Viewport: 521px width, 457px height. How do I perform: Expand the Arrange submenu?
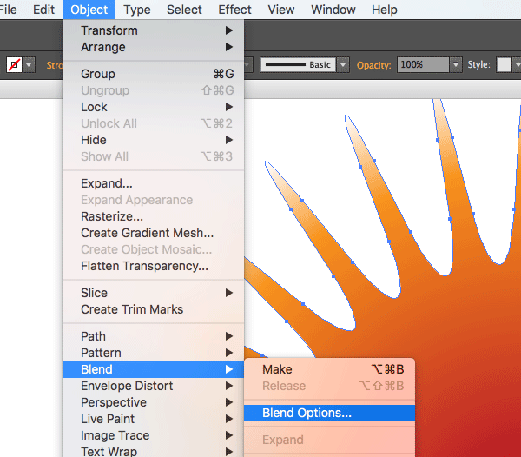point(102,47)
